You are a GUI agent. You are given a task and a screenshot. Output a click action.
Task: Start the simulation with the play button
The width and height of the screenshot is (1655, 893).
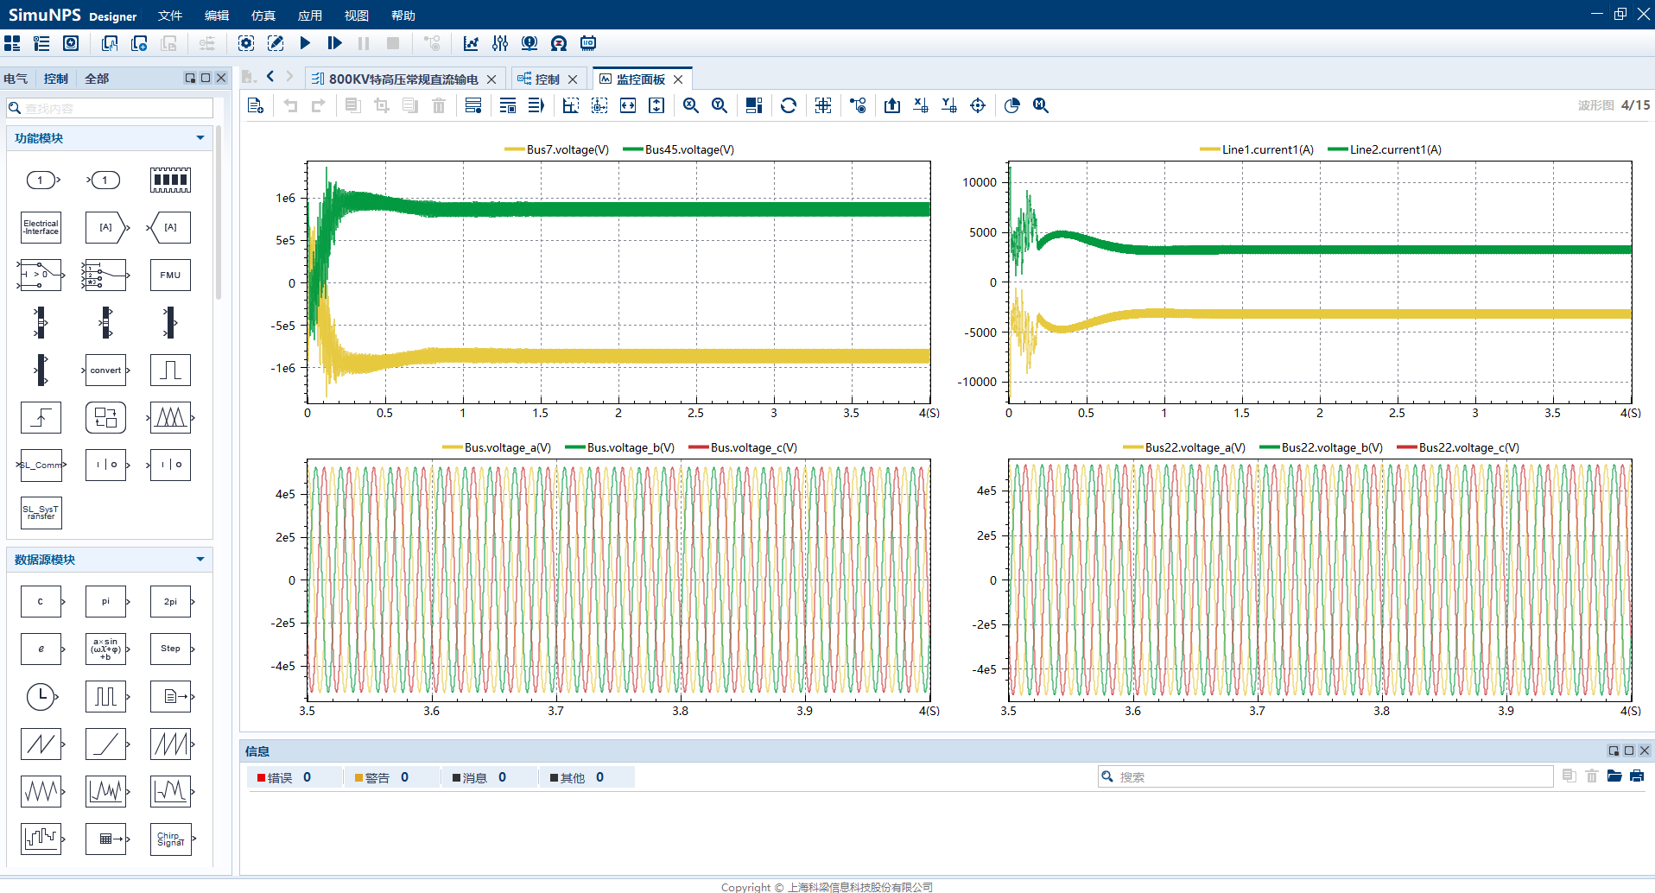tap(305, 43)
